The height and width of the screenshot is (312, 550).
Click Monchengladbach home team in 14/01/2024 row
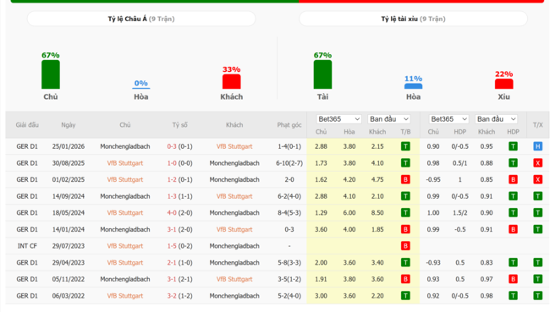(x=125, y=229)
